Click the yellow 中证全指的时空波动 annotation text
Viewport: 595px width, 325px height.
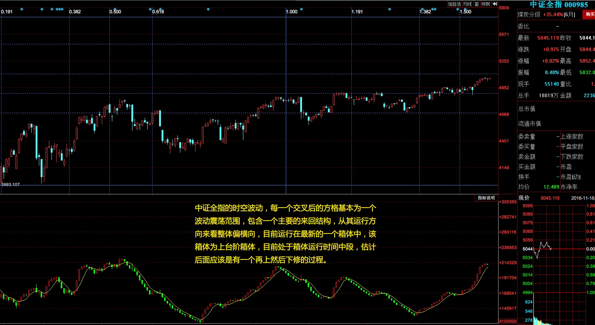click(x=285, y=234)
